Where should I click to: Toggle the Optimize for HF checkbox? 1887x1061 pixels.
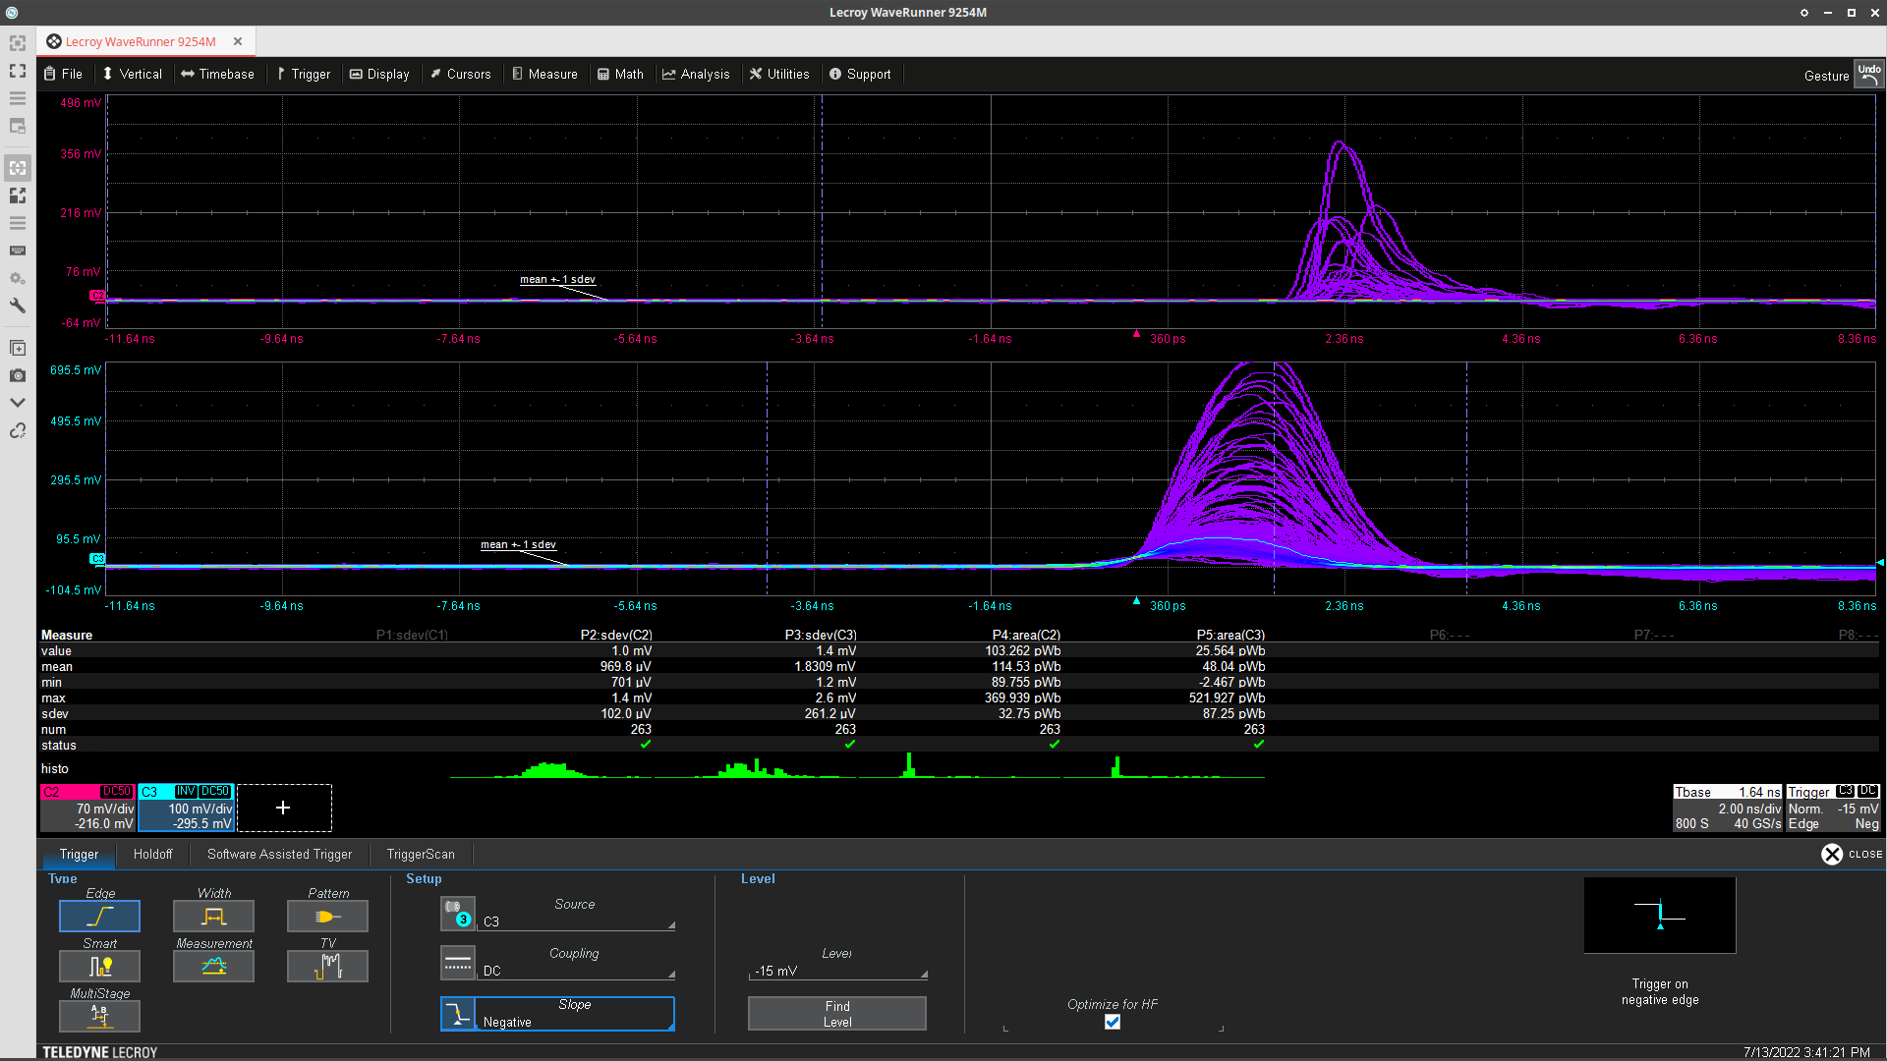coord(1113,1022)
